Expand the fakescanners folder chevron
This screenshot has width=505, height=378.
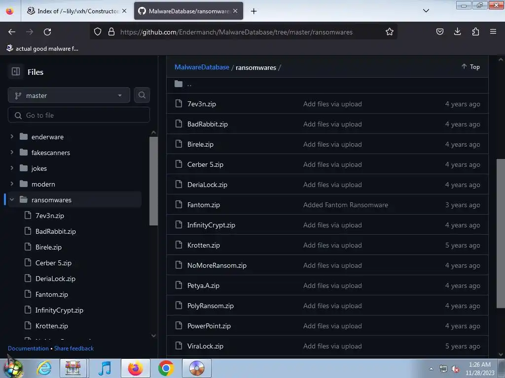(x=12, y=152)
